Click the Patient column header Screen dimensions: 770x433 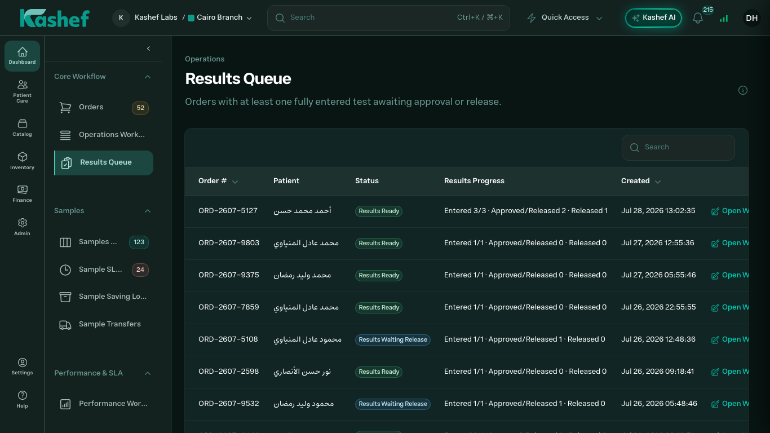286,181
